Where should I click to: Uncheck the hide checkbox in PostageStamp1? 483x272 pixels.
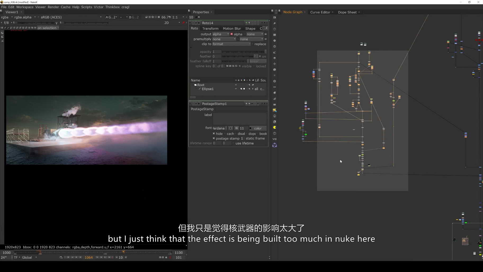(x=214, y=134)
